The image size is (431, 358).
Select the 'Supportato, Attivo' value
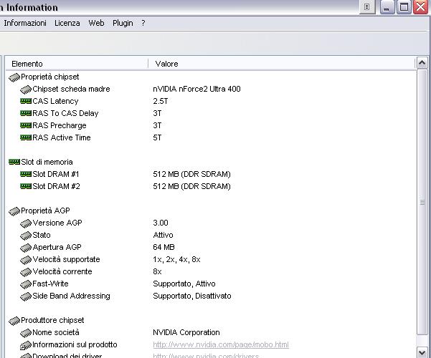pyautogui.click(x=184, y=284)
